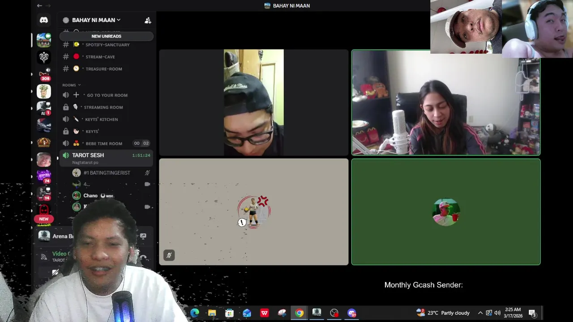Focus the beige volleyball avatar tile
Screen dimensions: 573x322
click(x=253, y=212)
